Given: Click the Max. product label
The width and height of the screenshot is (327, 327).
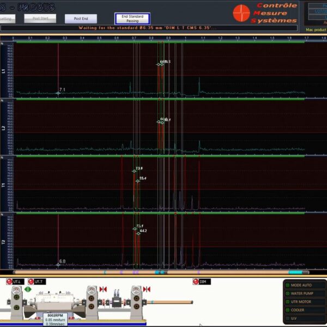Looking at the screenshot, I should click(x=316, y=30).
